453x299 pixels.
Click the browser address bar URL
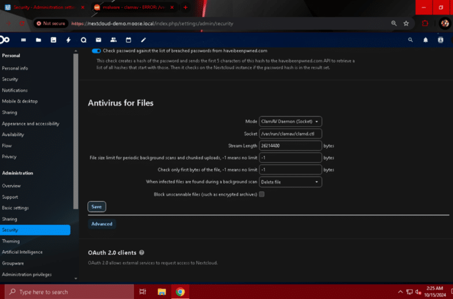[152, 24]
